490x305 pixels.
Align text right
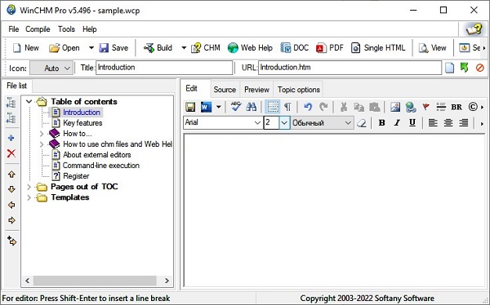click(463, 123)
